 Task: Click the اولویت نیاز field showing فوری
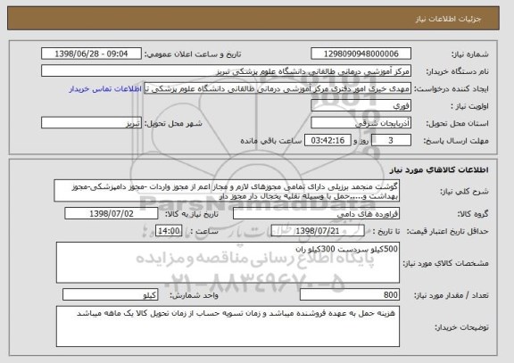(361, 106)
